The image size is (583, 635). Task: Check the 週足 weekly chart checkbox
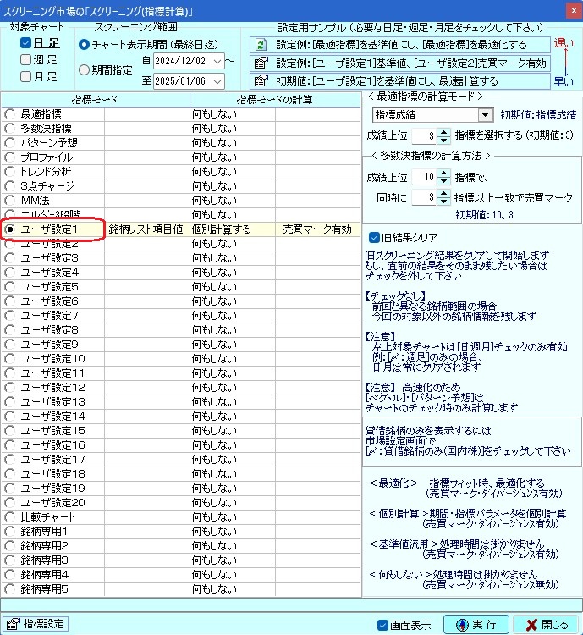click(26, 59)
